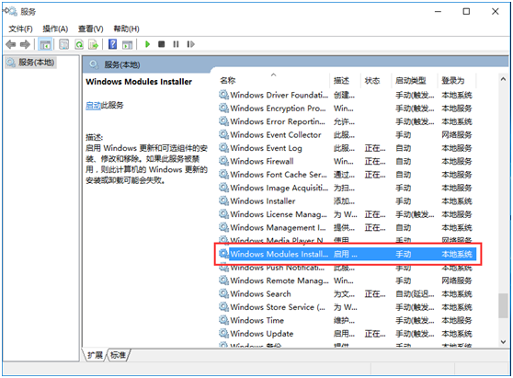Click the scrollbar down arrow in services list
The width and height of the screenshot is (513, 378).
(503, 342)
